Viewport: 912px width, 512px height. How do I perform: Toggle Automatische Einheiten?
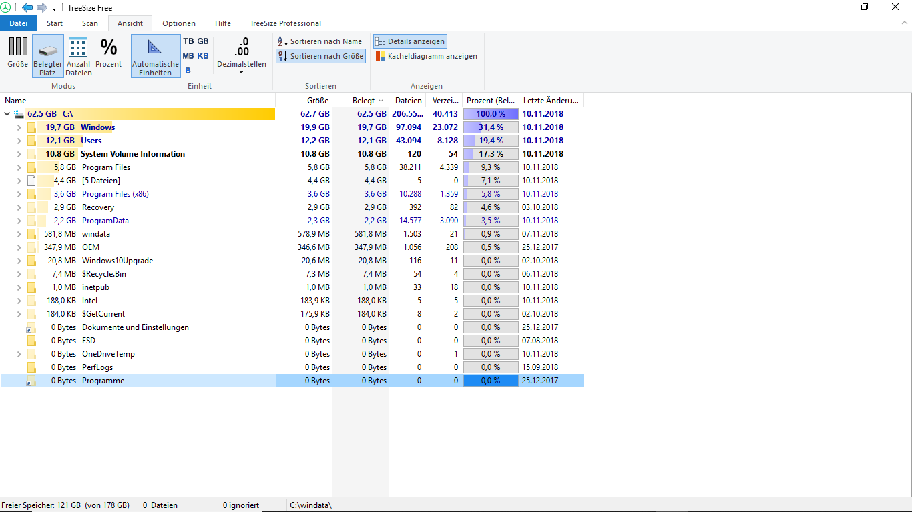pyautogui.click(x=156, y=56)
